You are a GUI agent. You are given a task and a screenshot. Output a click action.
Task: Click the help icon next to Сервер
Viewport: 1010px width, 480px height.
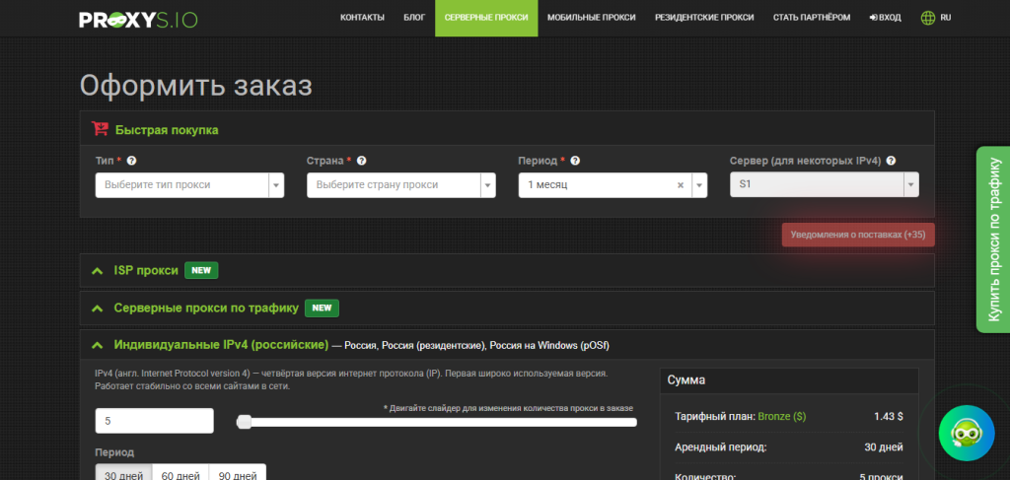tap(891, 161)
